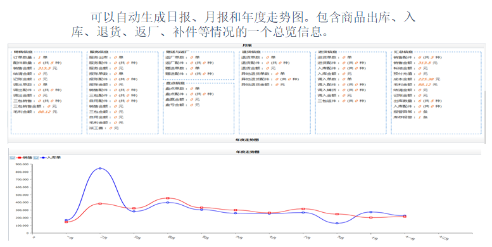Click the 赠送配件 row

(190, 73)
